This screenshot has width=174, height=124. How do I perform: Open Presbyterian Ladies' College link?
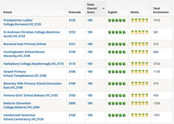point(22,22)
